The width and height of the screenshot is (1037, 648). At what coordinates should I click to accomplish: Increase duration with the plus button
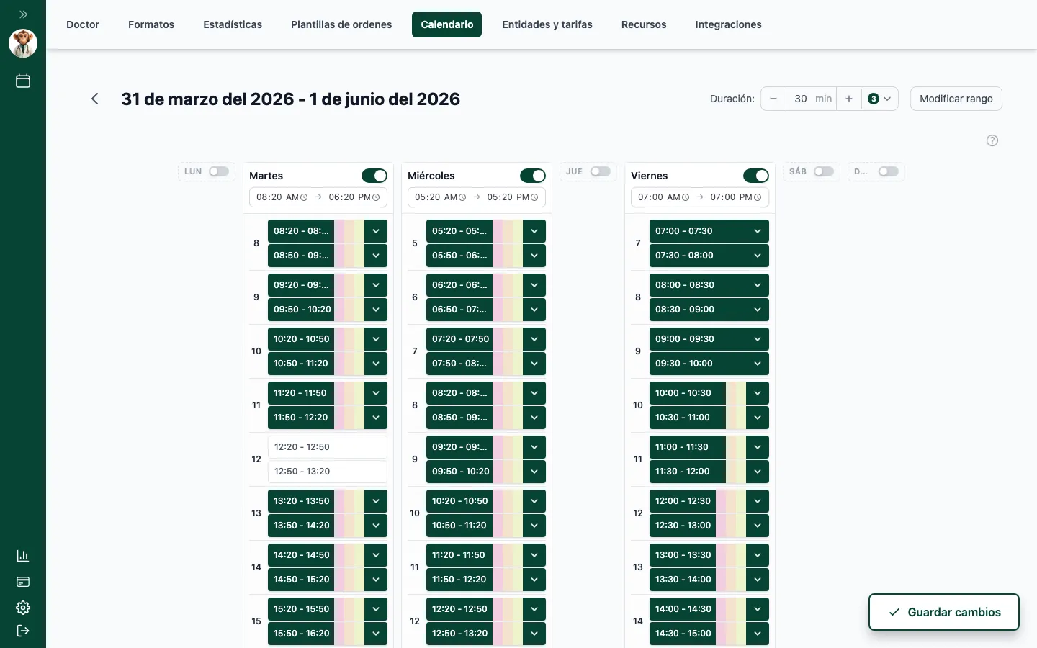click(849, 99)
